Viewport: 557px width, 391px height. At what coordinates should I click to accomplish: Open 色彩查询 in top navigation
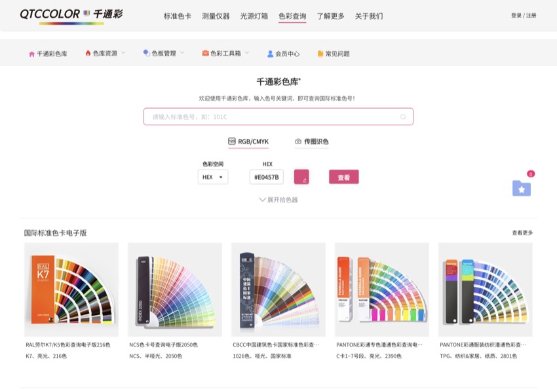[x=292, y=16]
